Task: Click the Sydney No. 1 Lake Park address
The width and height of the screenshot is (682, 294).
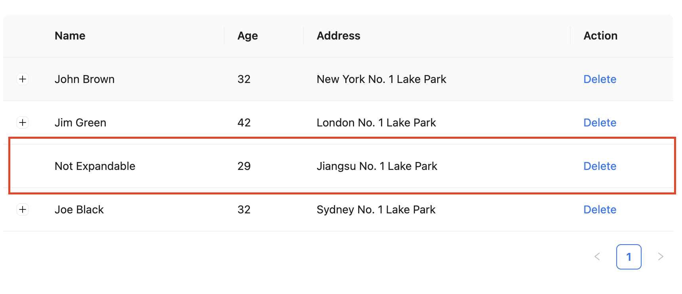Action: tap(376, 209)
